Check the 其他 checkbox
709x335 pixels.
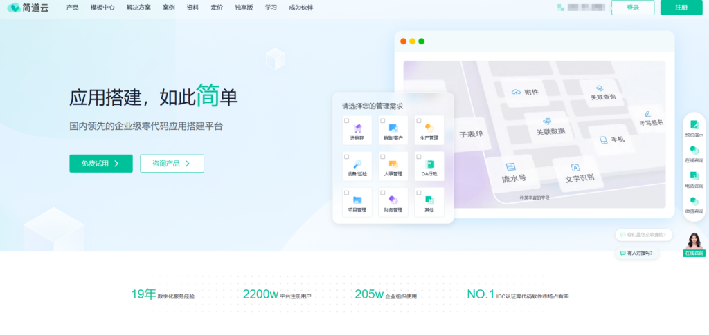tap(419, 193)
